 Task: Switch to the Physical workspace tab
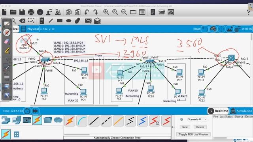(x=30, y=29)
